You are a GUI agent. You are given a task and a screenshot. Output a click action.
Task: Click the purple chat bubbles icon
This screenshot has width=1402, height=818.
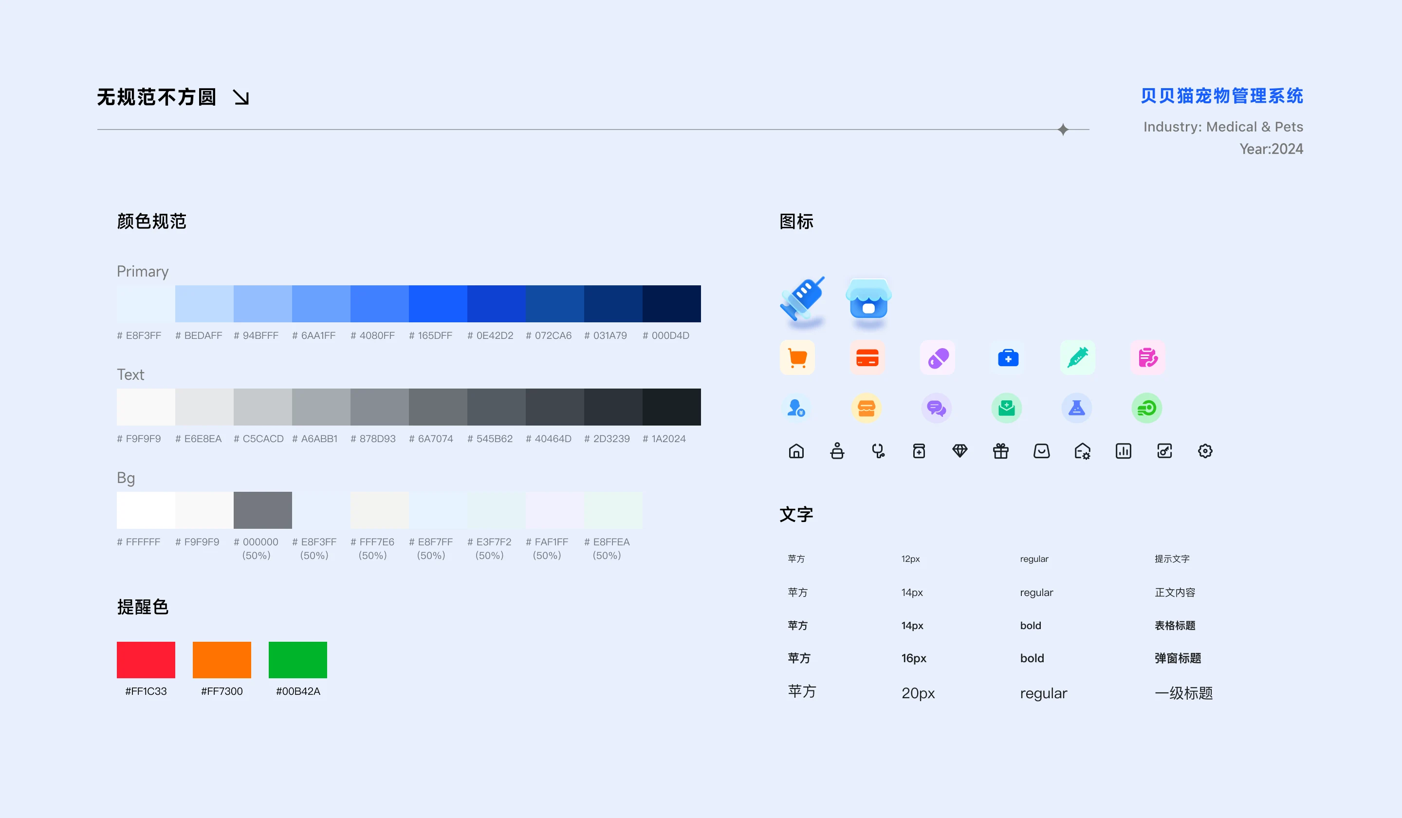tap(936, 409)
